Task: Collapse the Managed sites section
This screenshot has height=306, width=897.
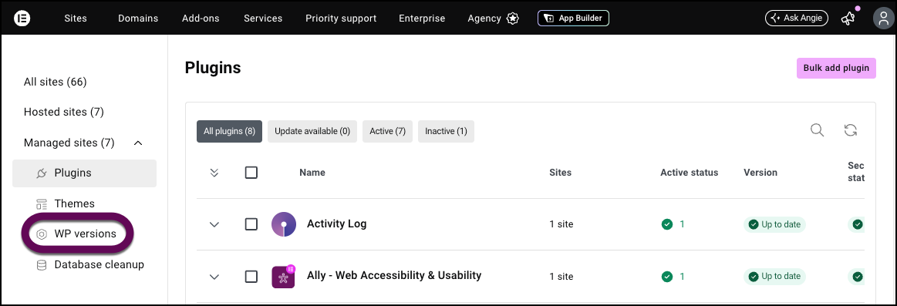Action: (138, 143)
